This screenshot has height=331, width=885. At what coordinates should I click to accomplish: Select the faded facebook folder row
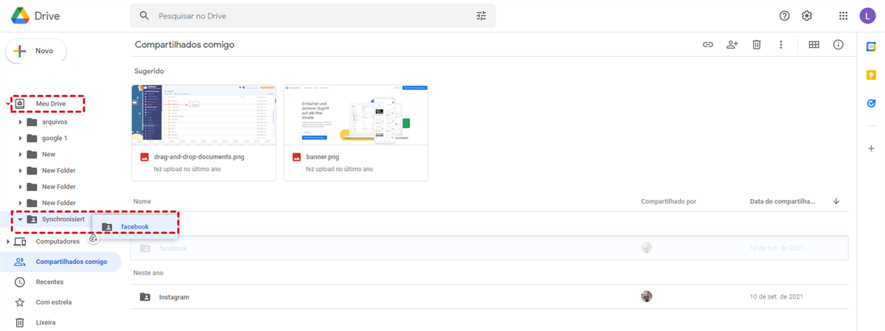tap(489, 248)
